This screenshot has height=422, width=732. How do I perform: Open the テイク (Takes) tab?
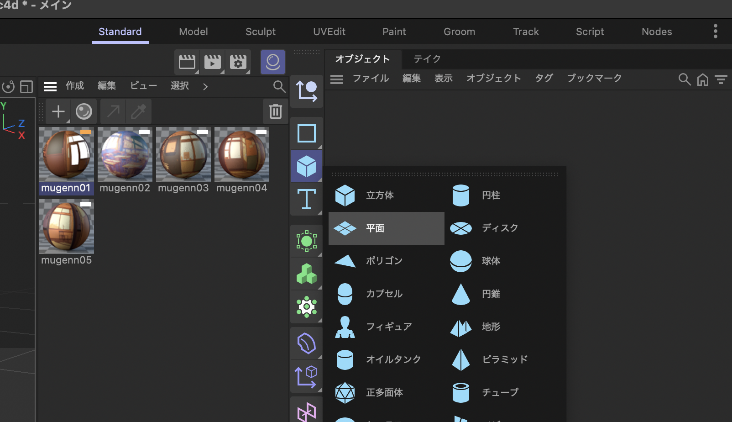coord(427,59)
